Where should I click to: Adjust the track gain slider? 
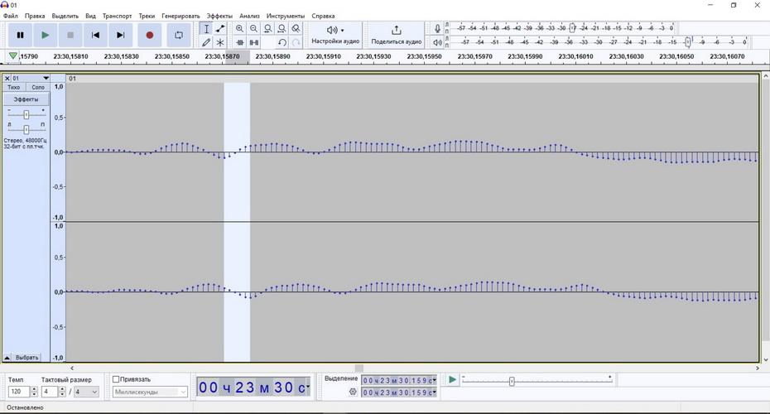(x=26, y=114)
